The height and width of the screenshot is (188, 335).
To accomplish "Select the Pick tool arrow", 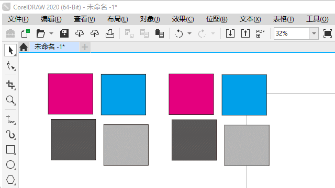I will (x=10, y=50).
